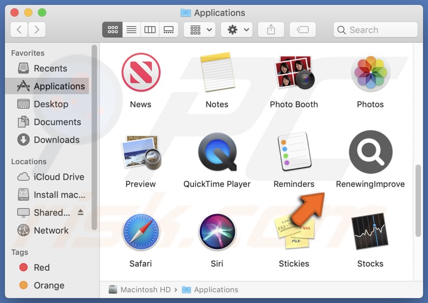Open Documents in the sidebar
This screenshot has width=428, height=303.
coord(47,122)
